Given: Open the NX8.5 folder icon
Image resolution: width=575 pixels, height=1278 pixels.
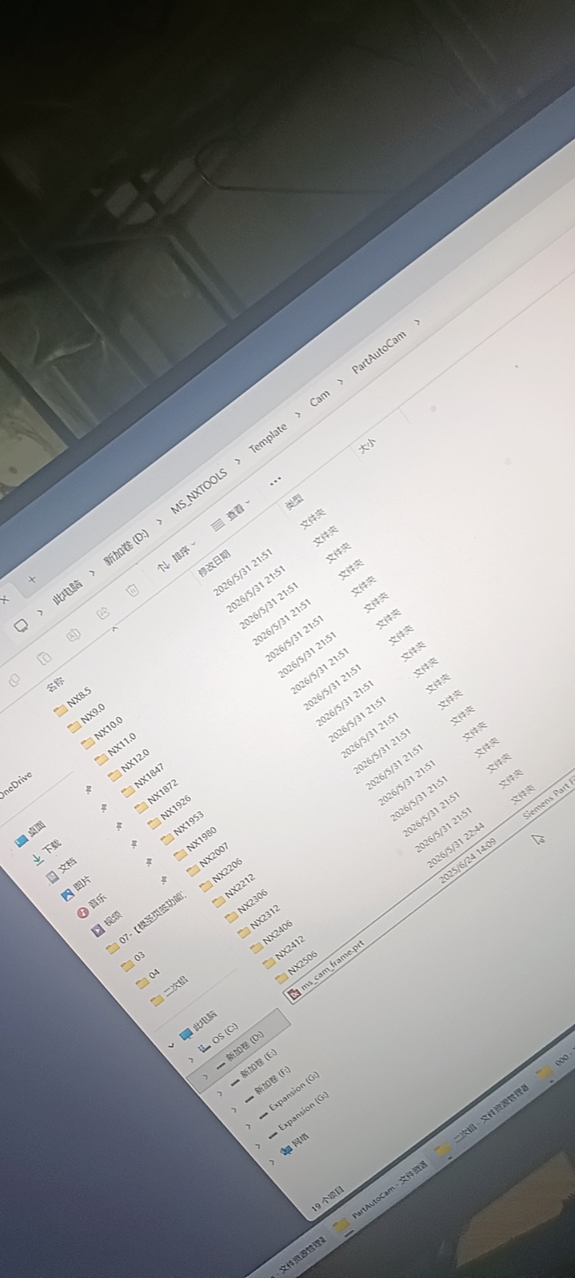Looking at the screenshot, I should (61, 710).
